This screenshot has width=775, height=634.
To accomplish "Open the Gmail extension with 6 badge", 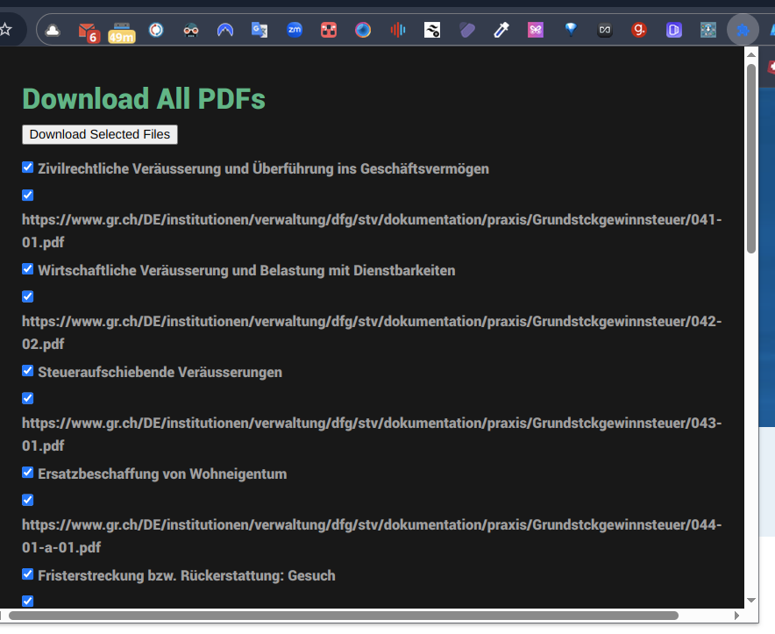I will pyautogui.click(x=89, y=32).
